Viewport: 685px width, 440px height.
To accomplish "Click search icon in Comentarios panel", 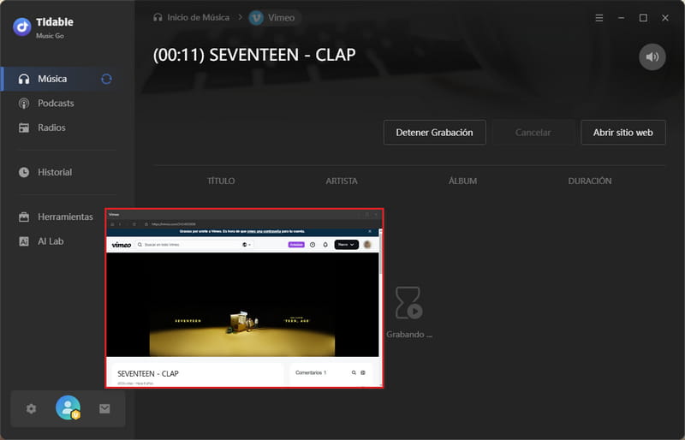I will 353,373.
